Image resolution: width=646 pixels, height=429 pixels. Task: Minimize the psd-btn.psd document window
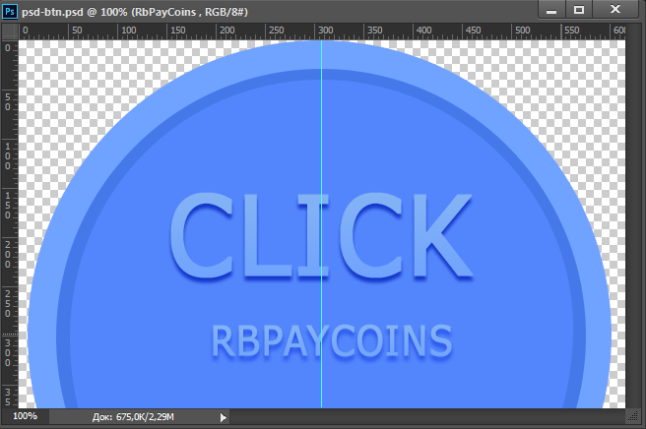[551, 9]
